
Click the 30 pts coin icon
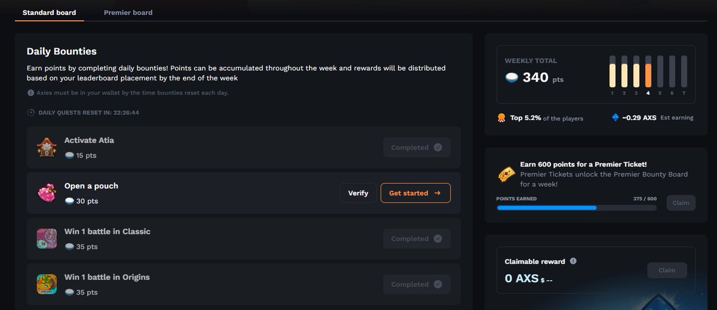(x=69, y=201)
